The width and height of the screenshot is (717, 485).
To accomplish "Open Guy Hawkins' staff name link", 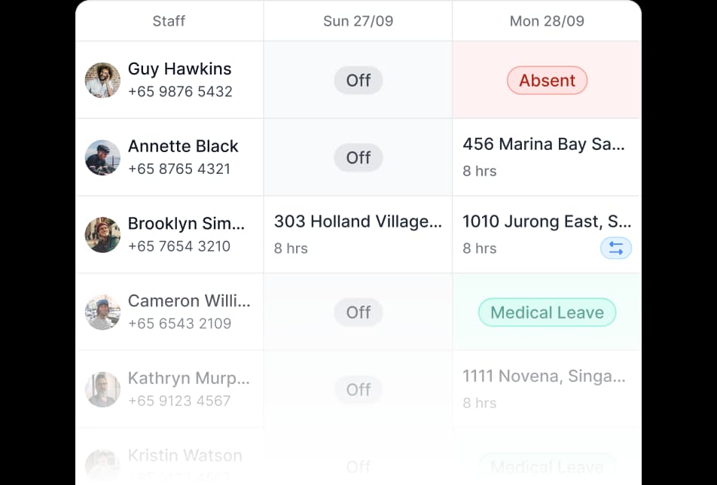I will (x=179, y=69).
